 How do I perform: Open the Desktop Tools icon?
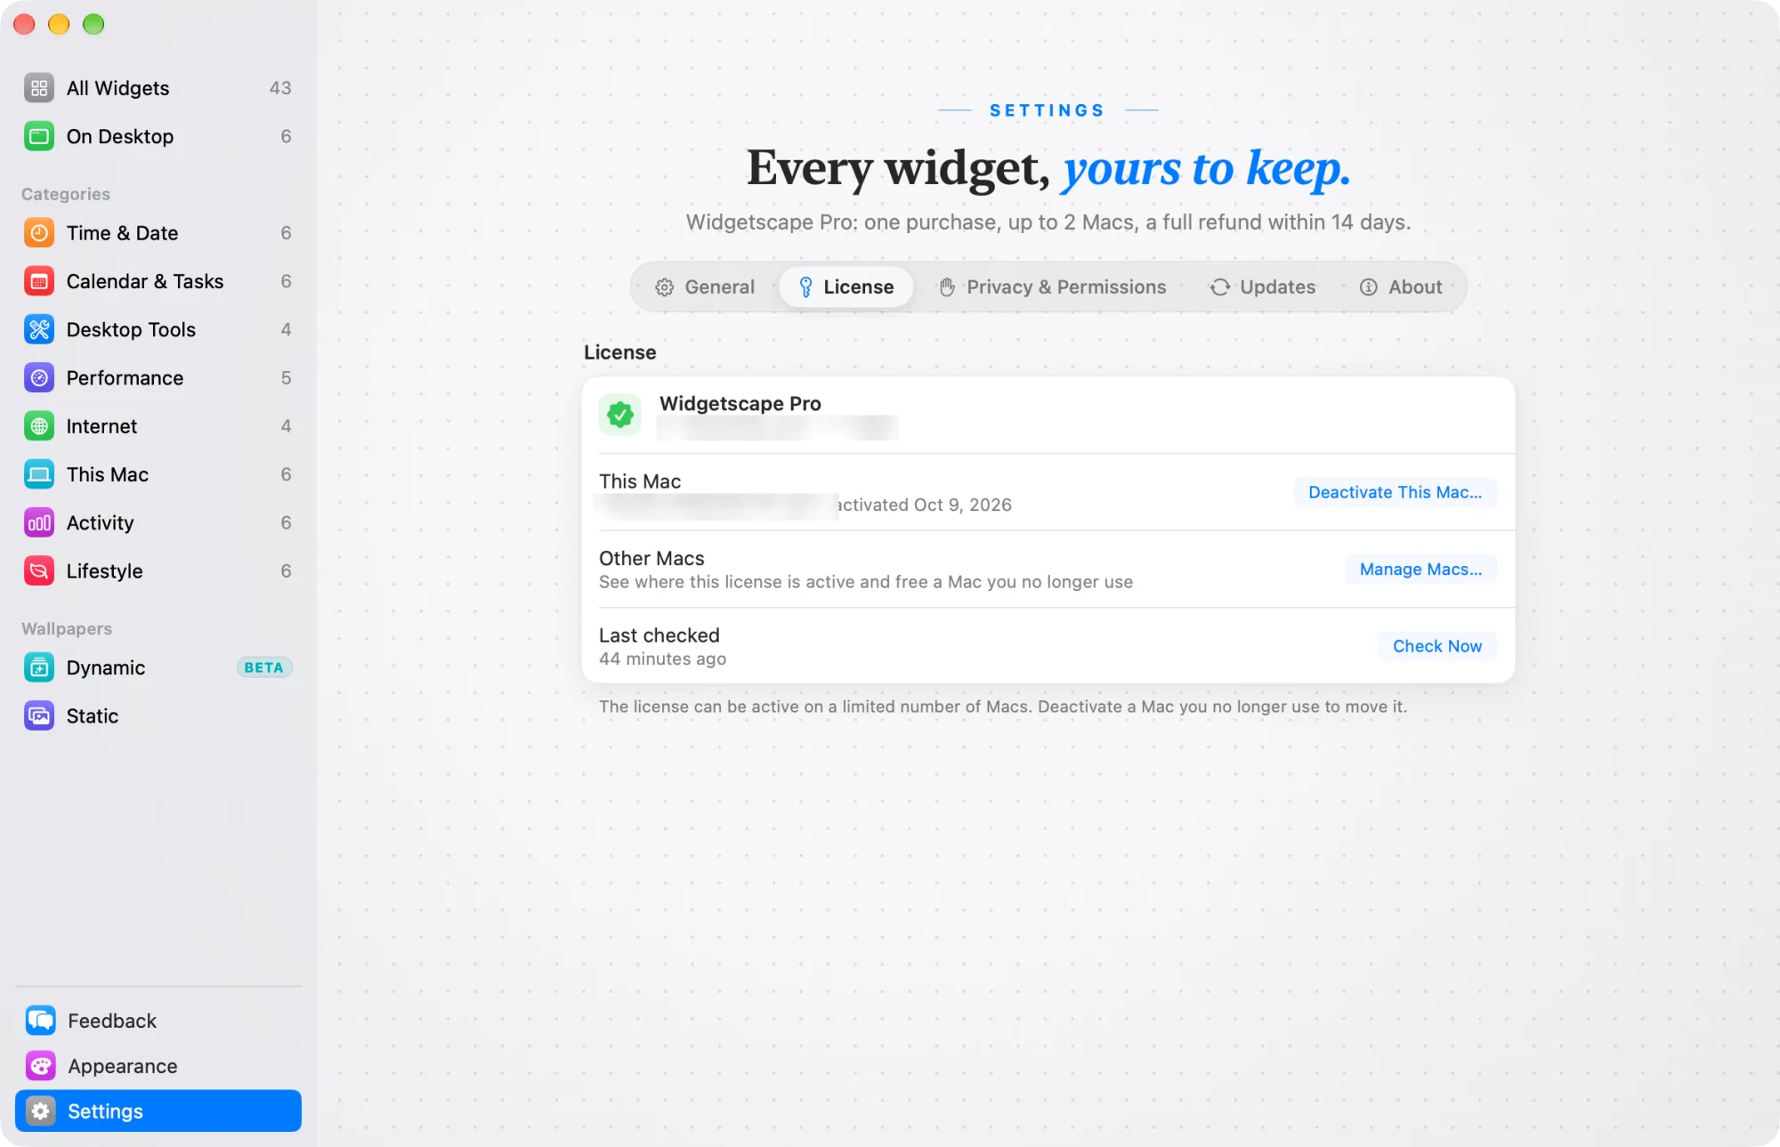39,329
